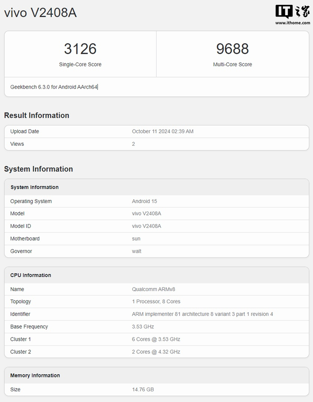The height and width of the screenshot is (402, 313).
Task: Click the bold System Information table header
Action: [x=34, y=187]
